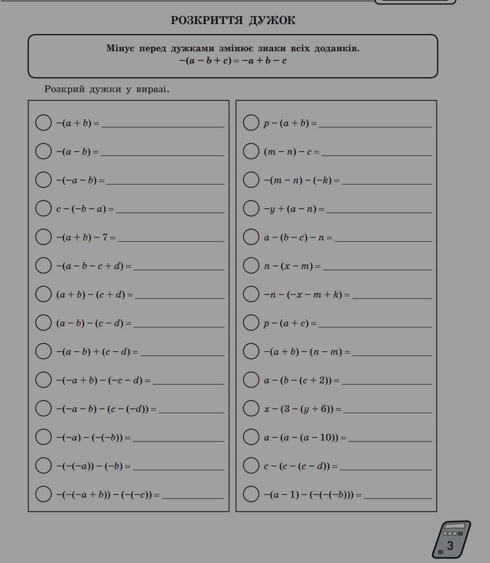Screen dimensions: 490x563
Task: Click the rule box with −(a − b + c) formula
Action: coord(233,56)
